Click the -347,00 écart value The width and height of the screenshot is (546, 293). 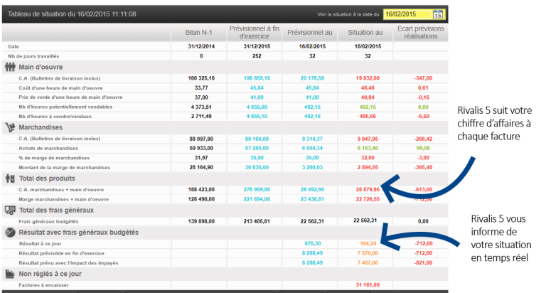pos(423,78)
